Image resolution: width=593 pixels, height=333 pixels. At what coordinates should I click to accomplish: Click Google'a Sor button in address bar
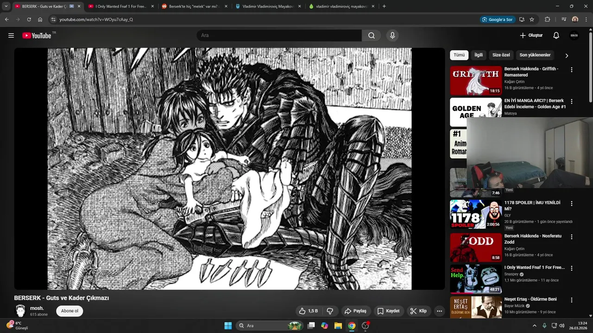tap(497, 19)
